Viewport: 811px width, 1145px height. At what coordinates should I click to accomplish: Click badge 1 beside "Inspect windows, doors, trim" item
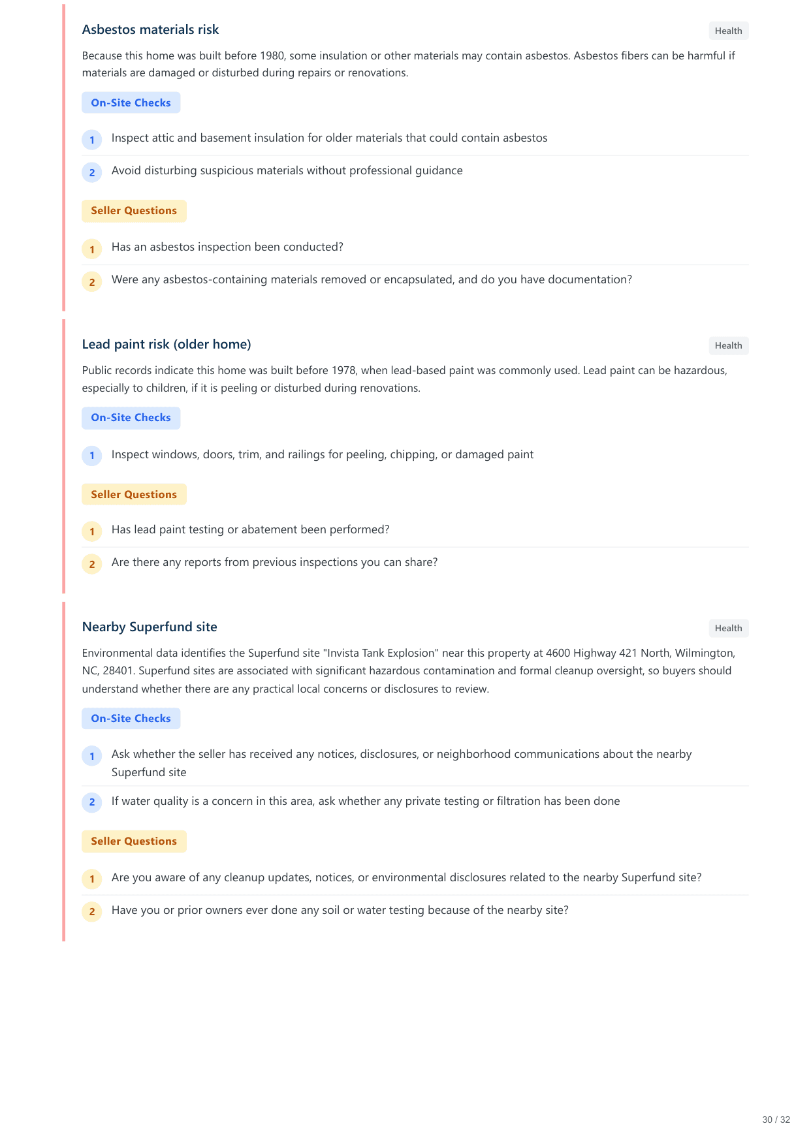click(x=92, y=456)
